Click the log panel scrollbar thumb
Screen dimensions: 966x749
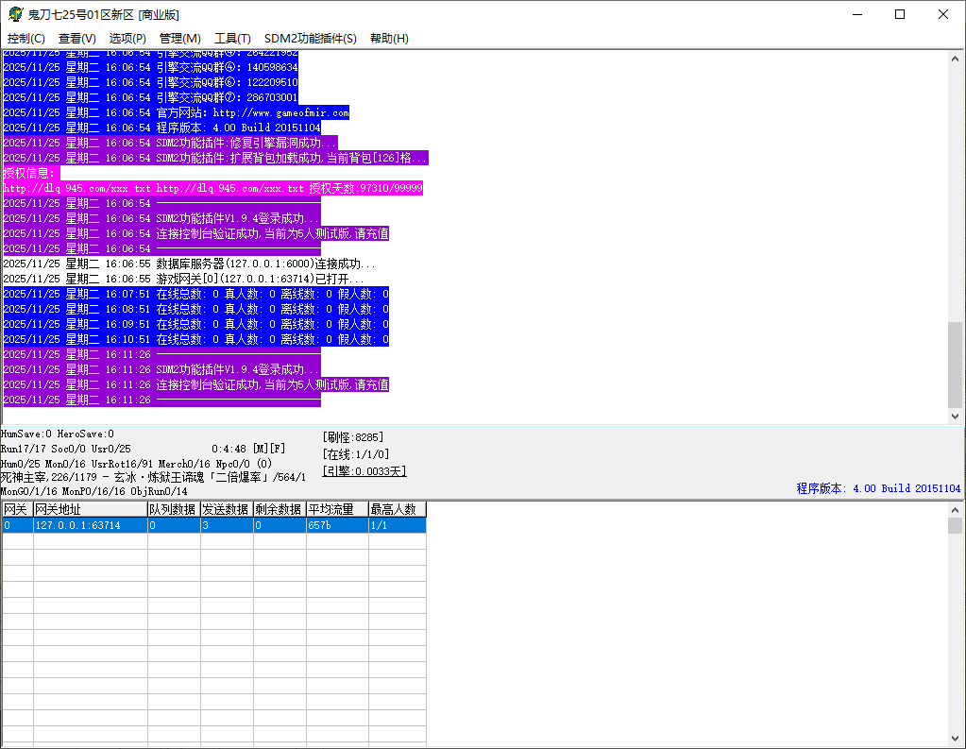click(x=955, y=364)
